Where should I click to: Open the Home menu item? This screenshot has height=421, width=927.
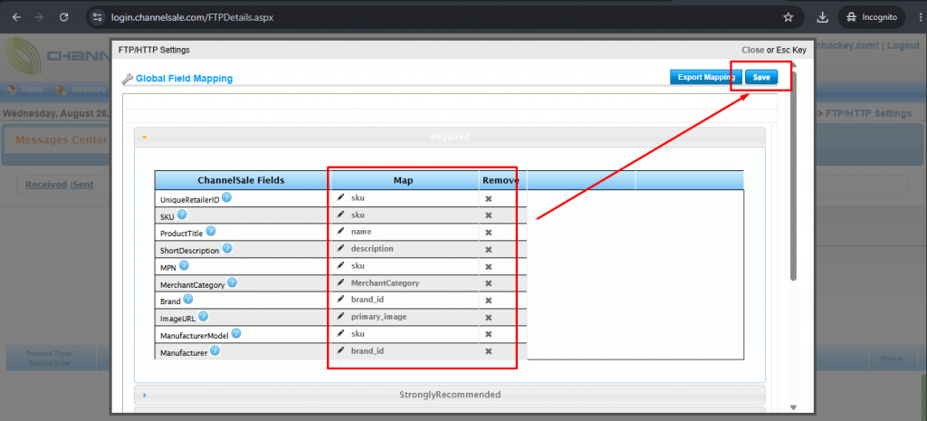(x=24, y=90)
